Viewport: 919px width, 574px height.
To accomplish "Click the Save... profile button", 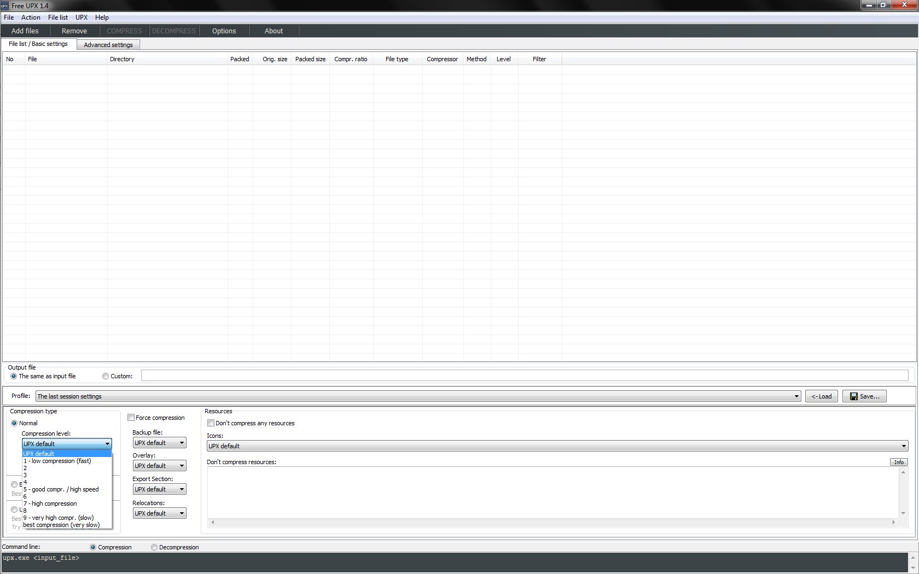I will [x=864, y=396].
